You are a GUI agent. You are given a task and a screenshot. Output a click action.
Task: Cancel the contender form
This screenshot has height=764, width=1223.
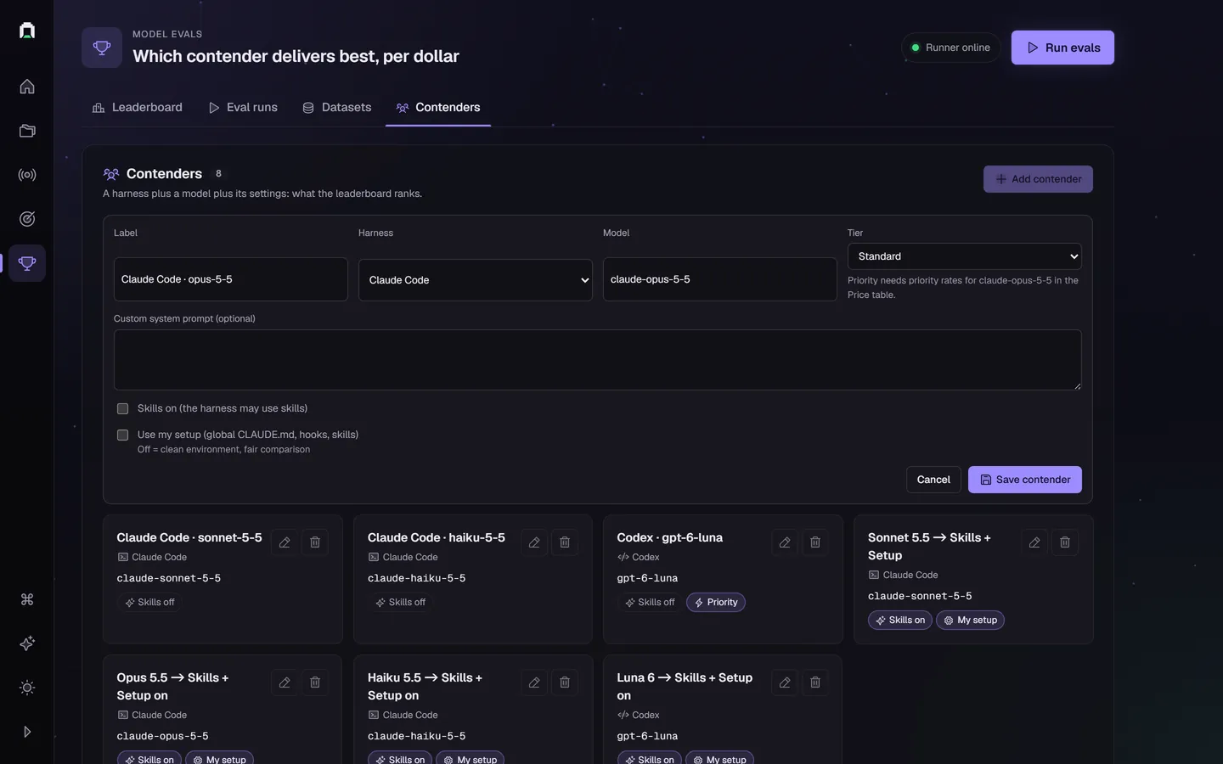(x=933, y=480)
